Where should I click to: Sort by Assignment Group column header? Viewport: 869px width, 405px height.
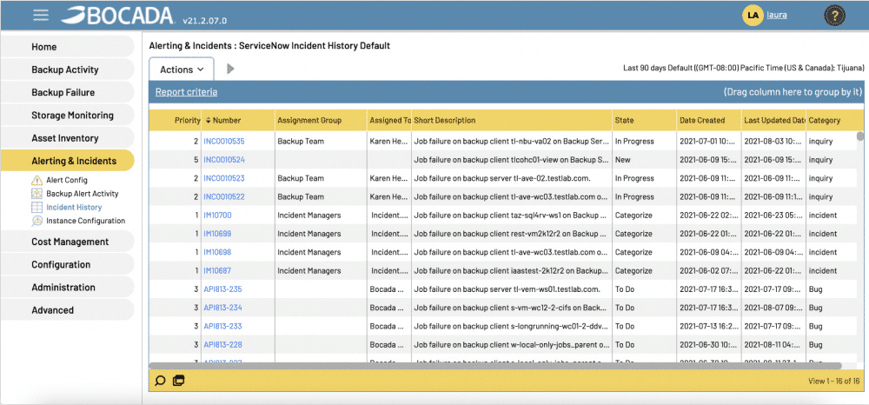tap(321, 120)
